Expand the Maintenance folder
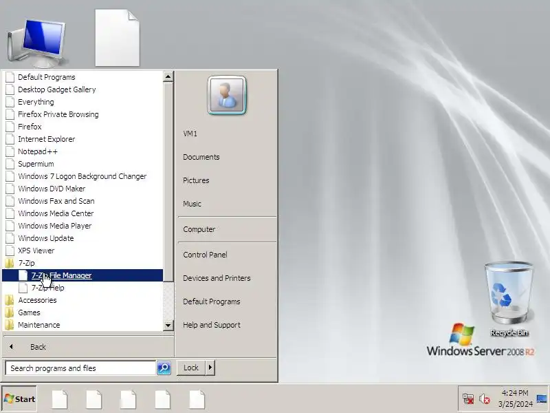This screenshot has width=550, height=413. pos(82,325)
